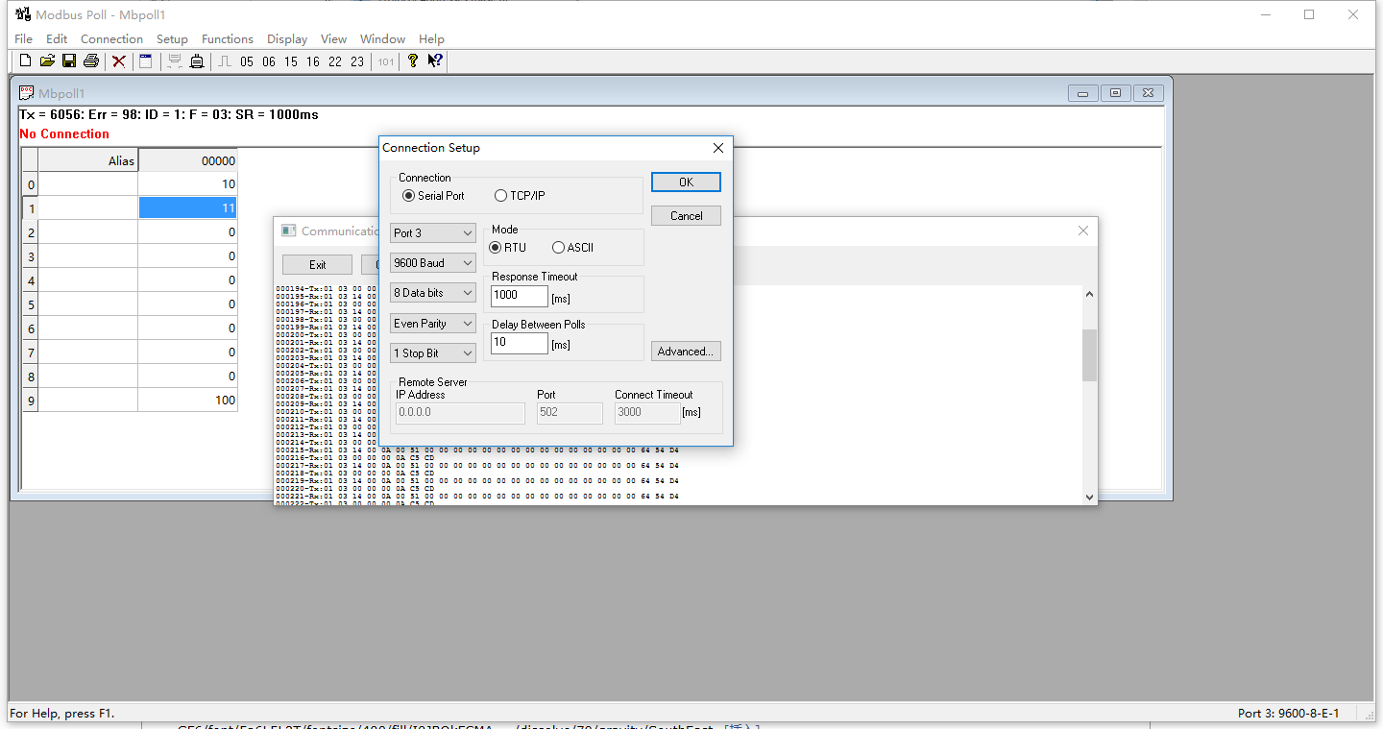This screenshot has height=729, width=1383.
Task: Select the highlighted cell with value 11
Action: point(188,207)
